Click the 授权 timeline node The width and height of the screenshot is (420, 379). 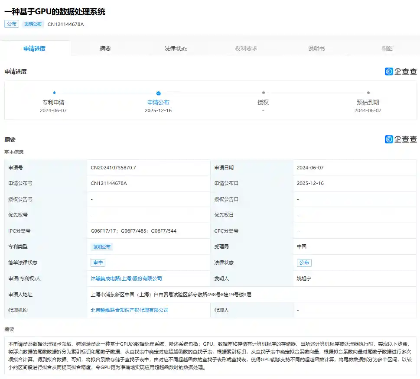263,93
